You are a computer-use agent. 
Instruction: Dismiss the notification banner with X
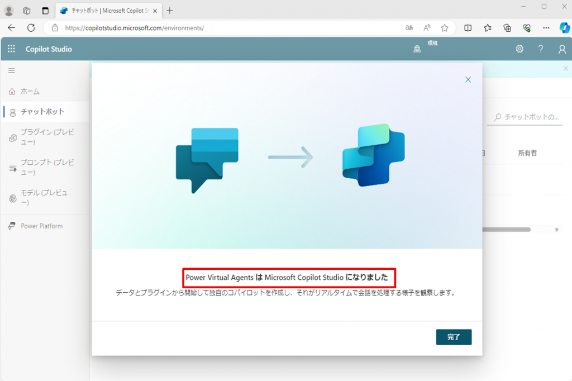pyautogui.click(x=565, y=68)
